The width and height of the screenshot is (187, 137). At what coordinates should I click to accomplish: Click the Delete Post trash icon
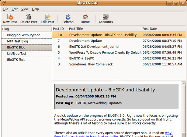point(29,17)
